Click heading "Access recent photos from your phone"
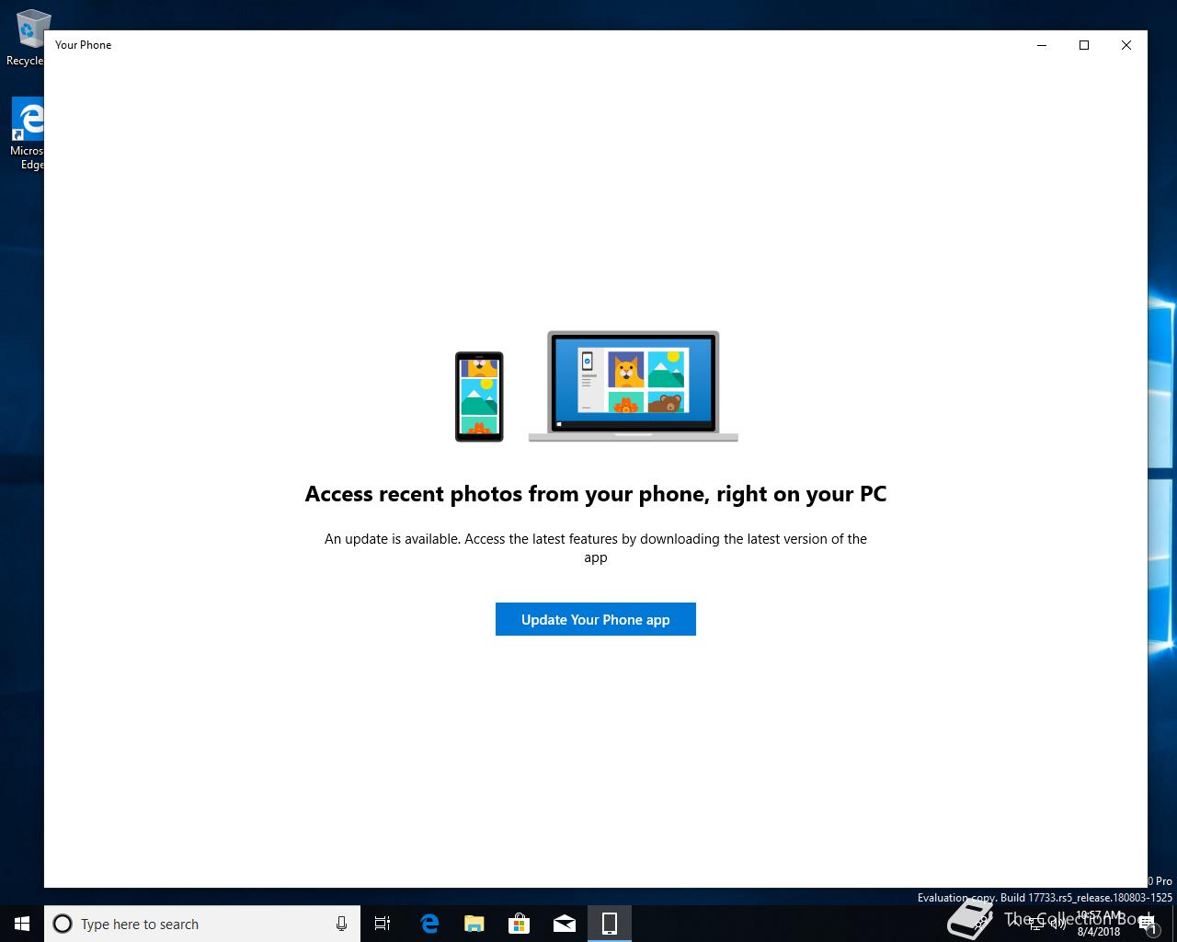The width and height of the screenshot is (1177, 942). 505,494
